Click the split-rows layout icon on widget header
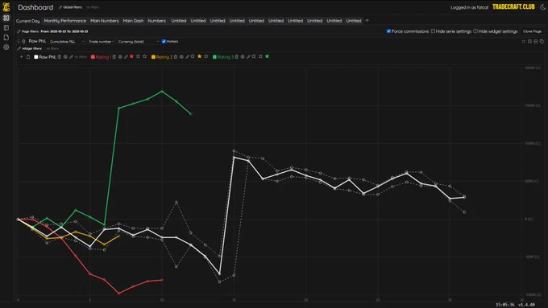 (536, 41)
